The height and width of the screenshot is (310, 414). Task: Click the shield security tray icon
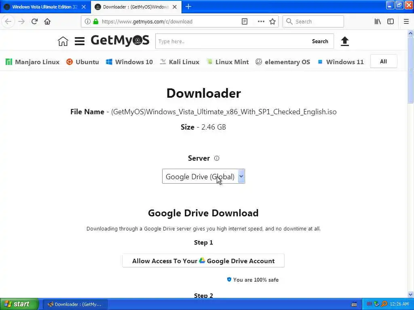pyautogui.click(x=376, y=304)
